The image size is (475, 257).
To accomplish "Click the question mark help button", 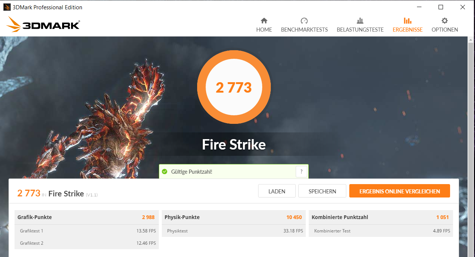I will pyautogui.click(x=301, y=171).
